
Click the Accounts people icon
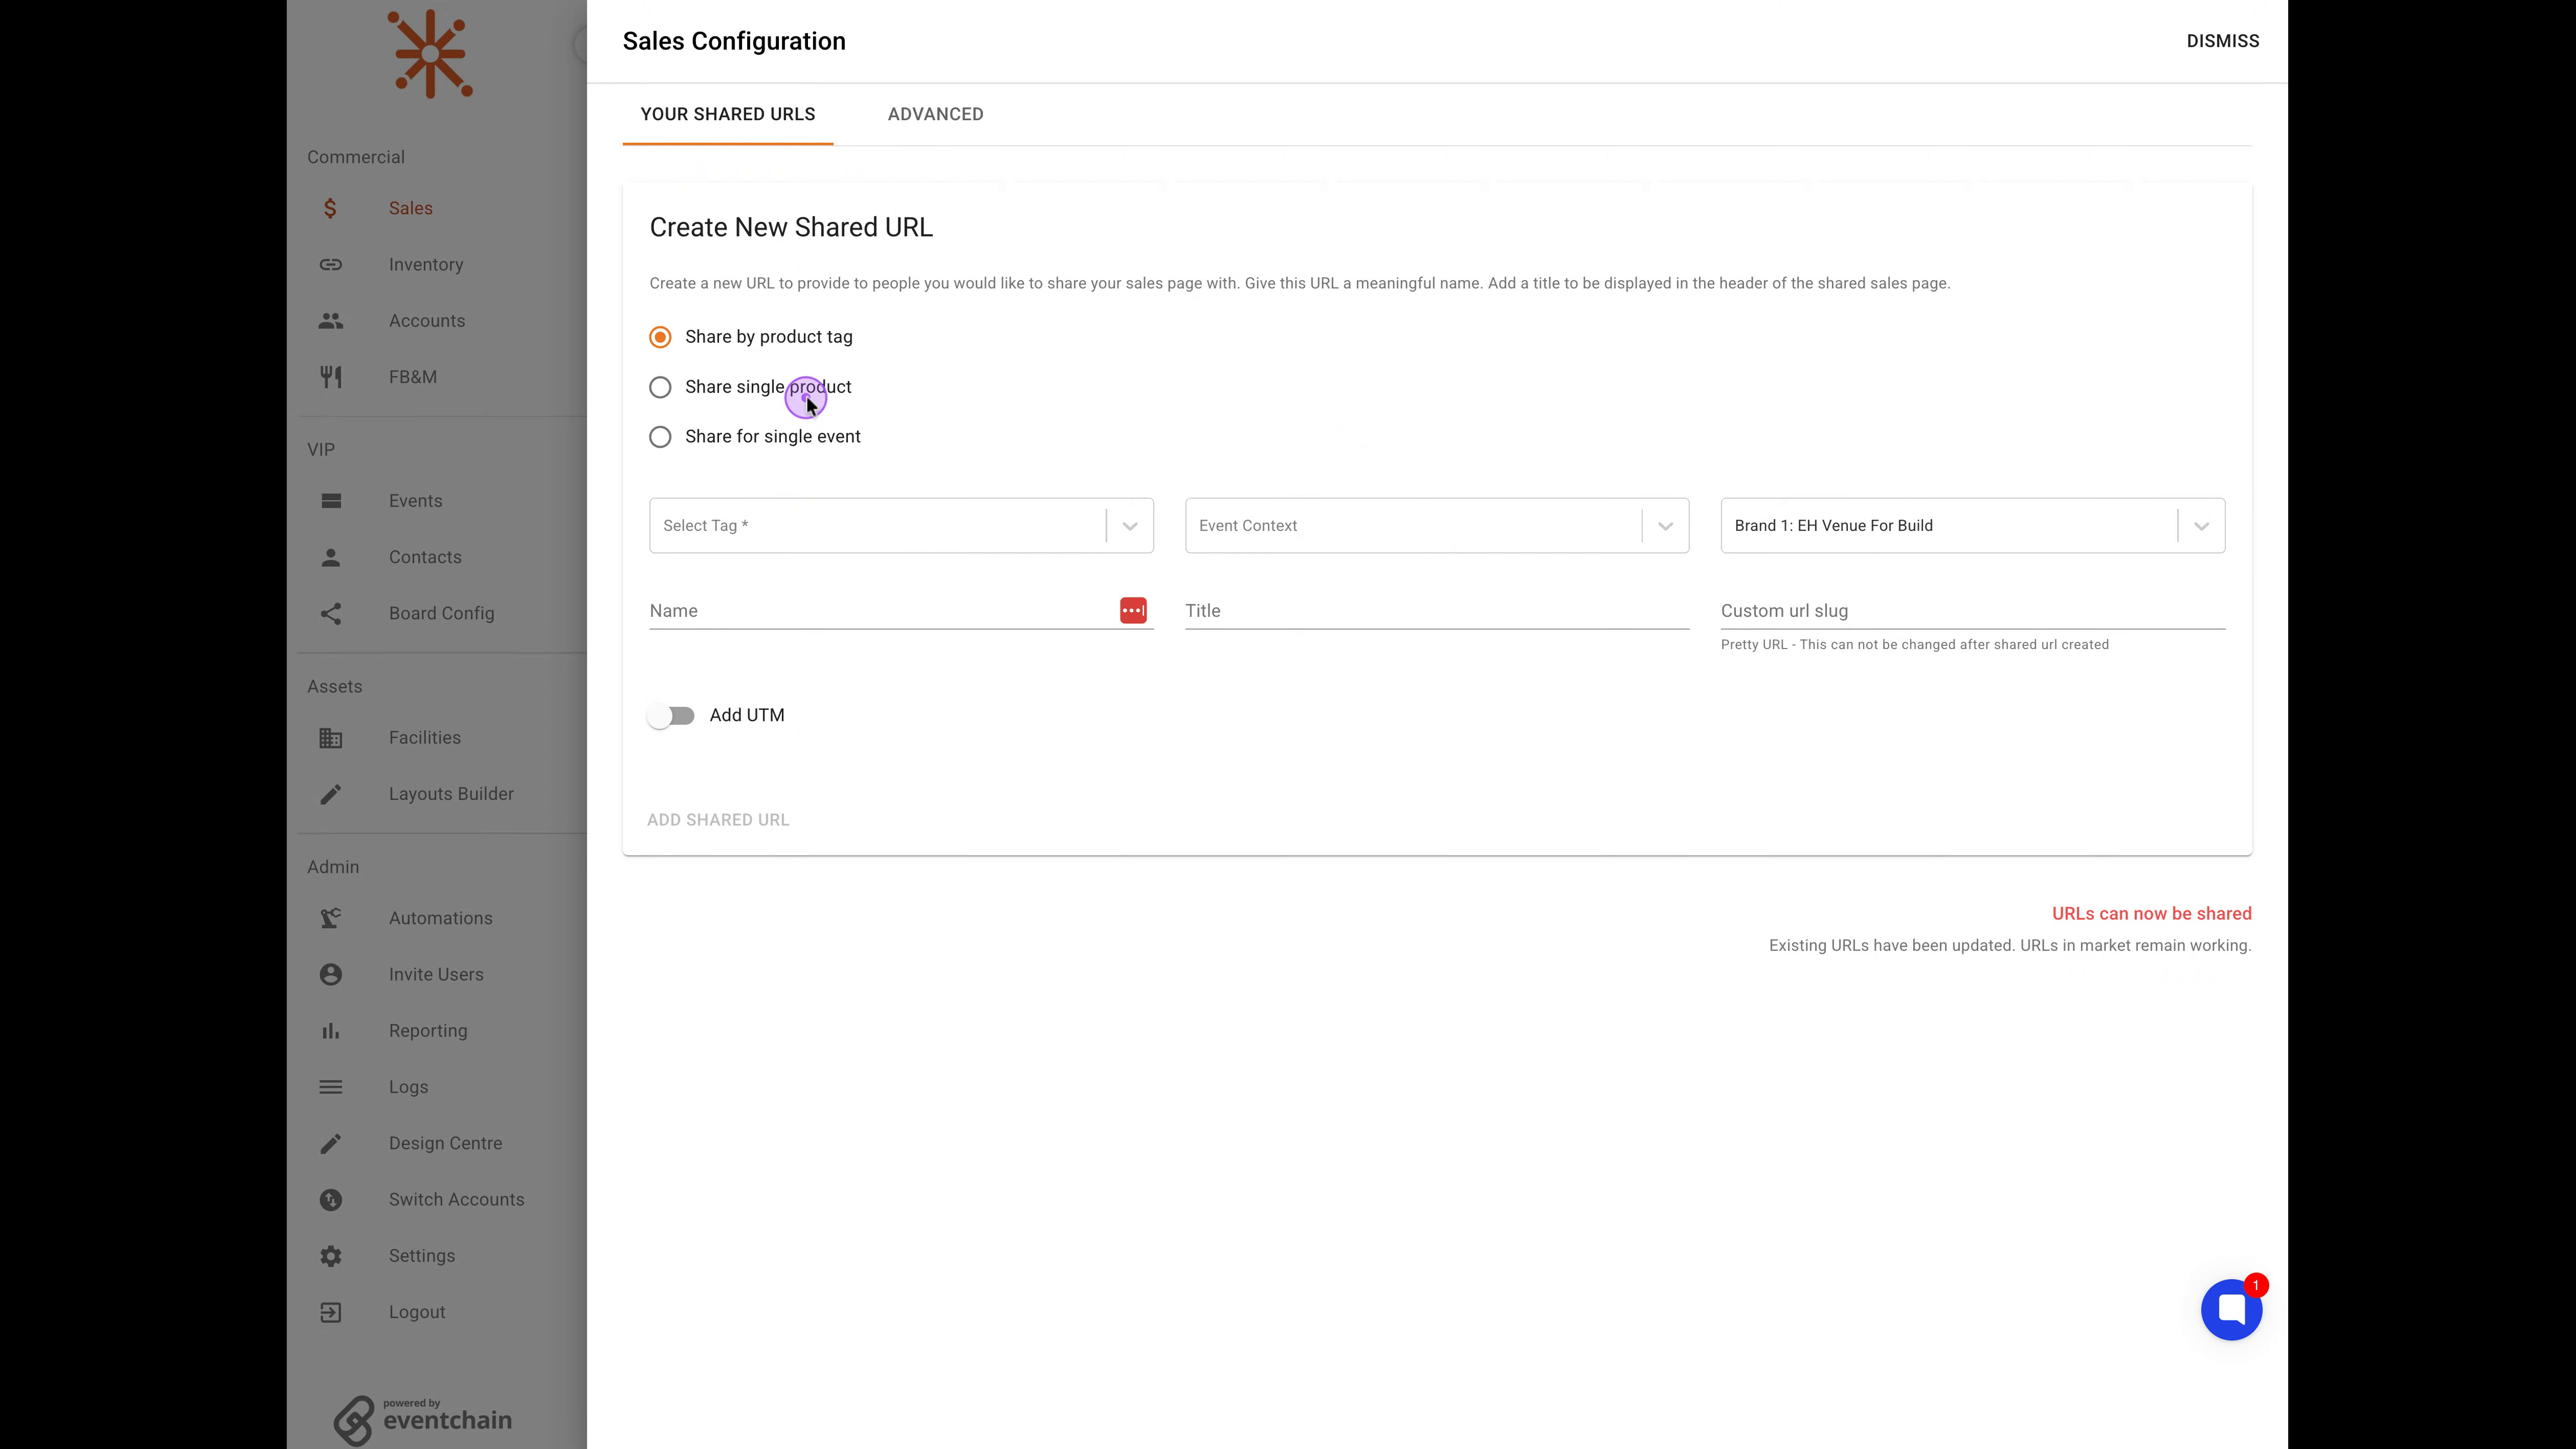coord(331,321)
